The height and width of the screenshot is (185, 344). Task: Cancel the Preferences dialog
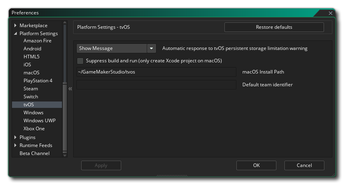coord(304,165)
